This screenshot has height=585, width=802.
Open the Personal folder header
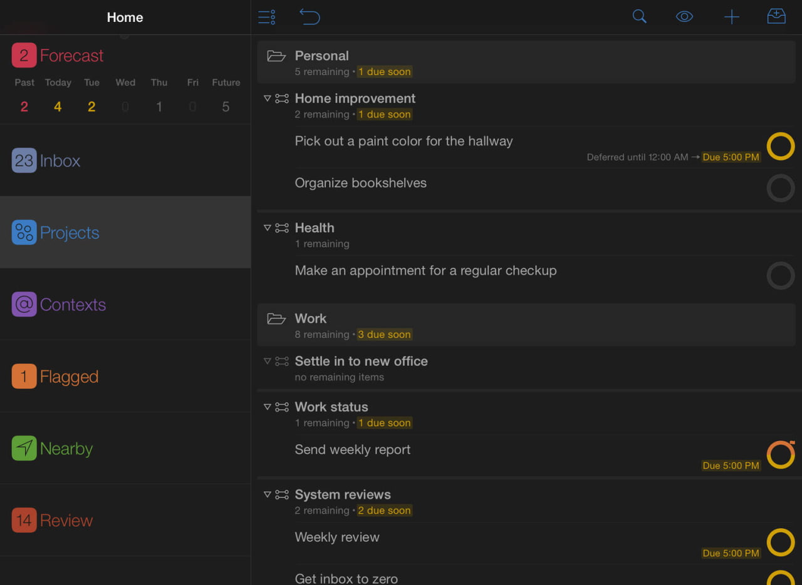coord(321,56)
